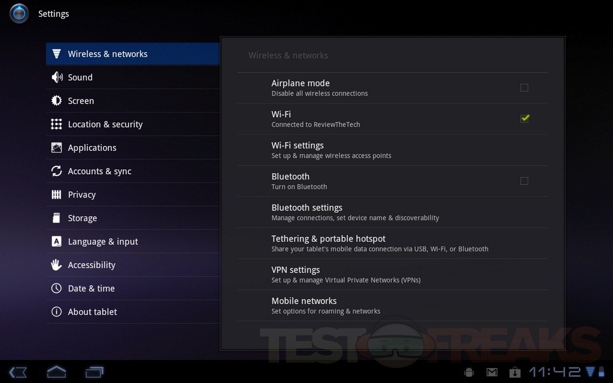Enable the Airplane mode checkbox
This screenshot has width=613, height=383.
pos(524,88)
